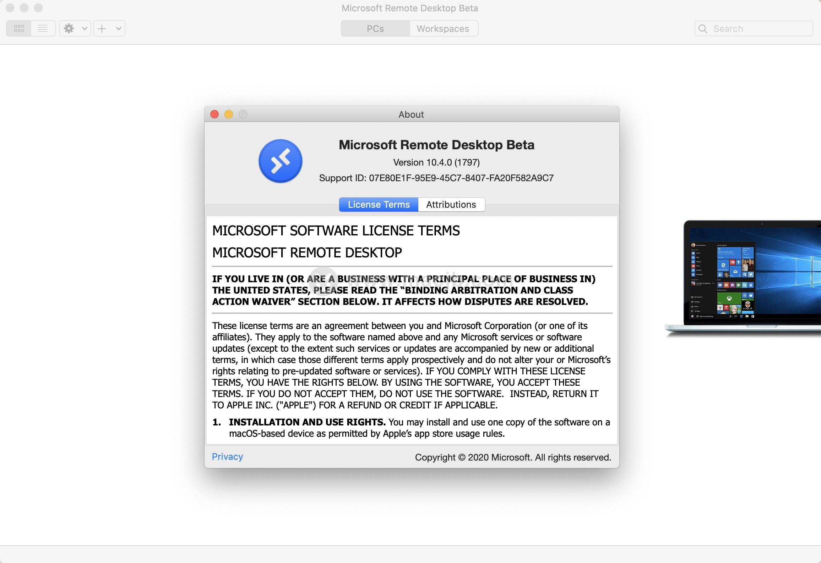The height and width of the screenshot is (563, 821).
Task: Click the Workspaces toggle button
Action: pyautogui.click(x=443, y=28)
